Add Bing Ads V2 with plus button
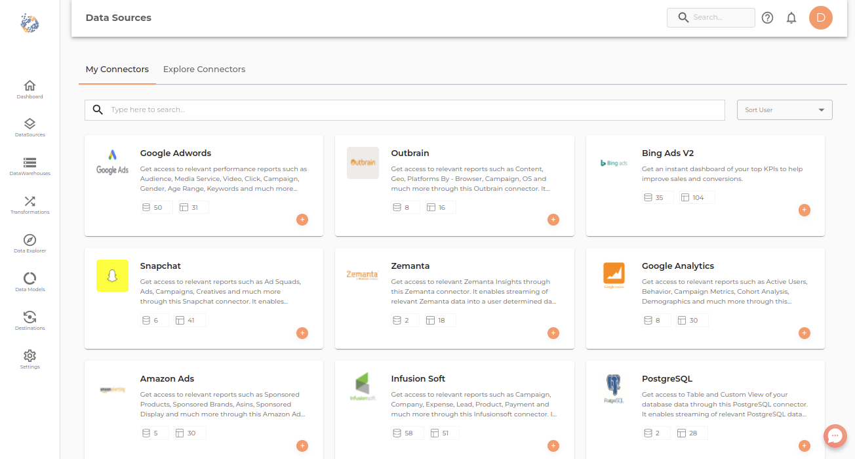 coord(805,210)
